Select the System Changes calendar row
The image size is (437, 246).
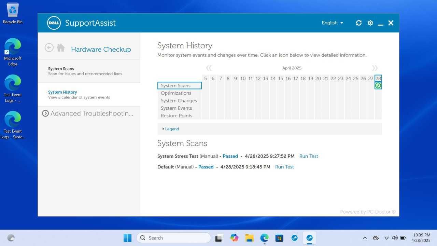[x=179, y=101]
